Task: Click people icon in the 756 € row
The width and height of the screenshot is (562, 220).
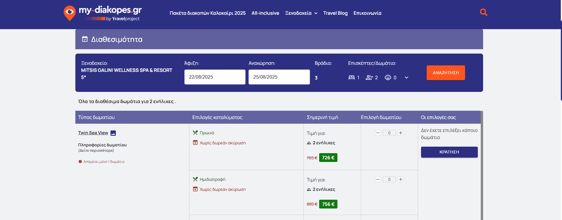Action: [x=309, y=189]
